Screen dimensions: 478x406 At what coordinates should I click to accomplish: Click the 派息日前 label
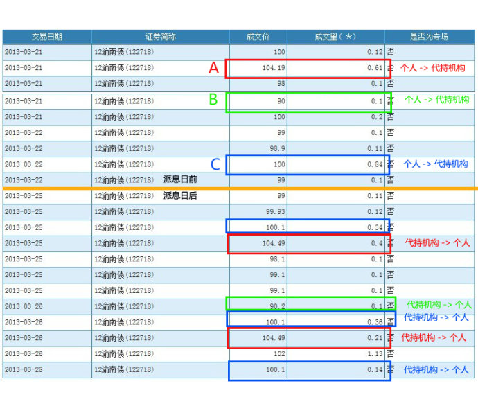[x=180, y=179]
